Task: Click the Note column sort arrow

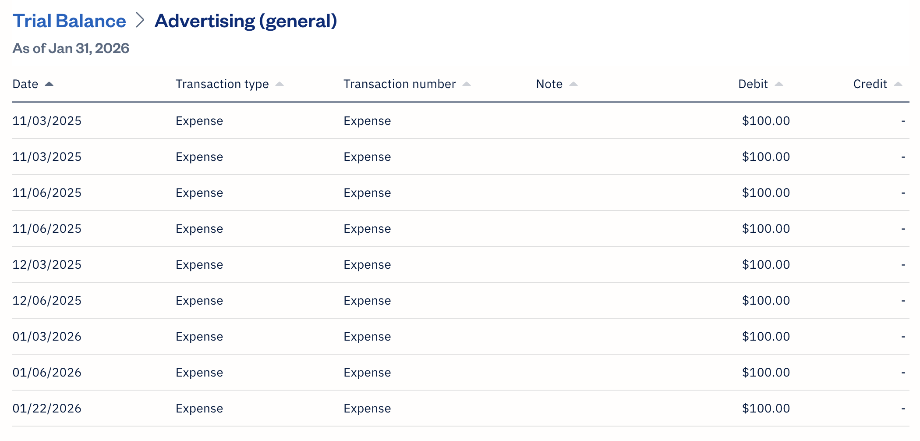Action: [x=574, y=84]
